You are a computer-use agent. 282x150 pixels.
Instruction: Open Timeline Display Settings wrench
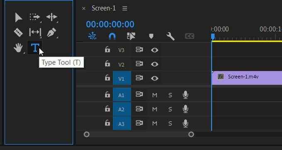(x=170, y=36)
